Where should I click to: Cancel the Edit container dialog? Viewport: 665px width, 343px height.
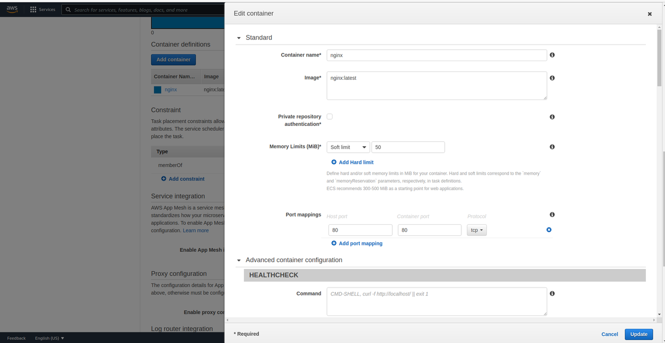(x=610, y=334)
